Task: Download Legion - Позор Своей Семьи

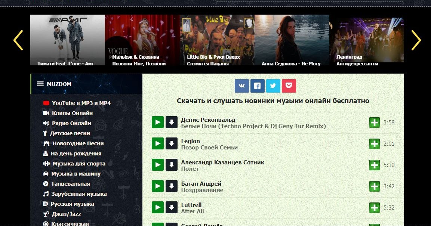Action: 172,143
